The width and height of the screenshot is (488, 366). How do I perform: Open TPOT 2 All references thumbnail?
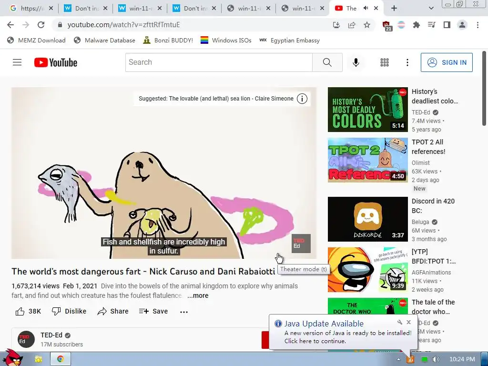[x=367, y=160]
